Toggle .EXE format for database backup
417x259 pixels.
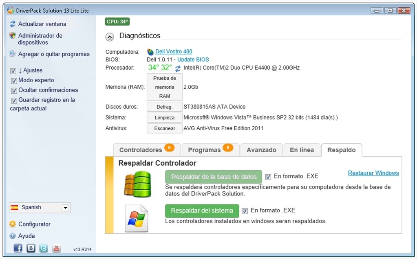click(x=268, y=177)
